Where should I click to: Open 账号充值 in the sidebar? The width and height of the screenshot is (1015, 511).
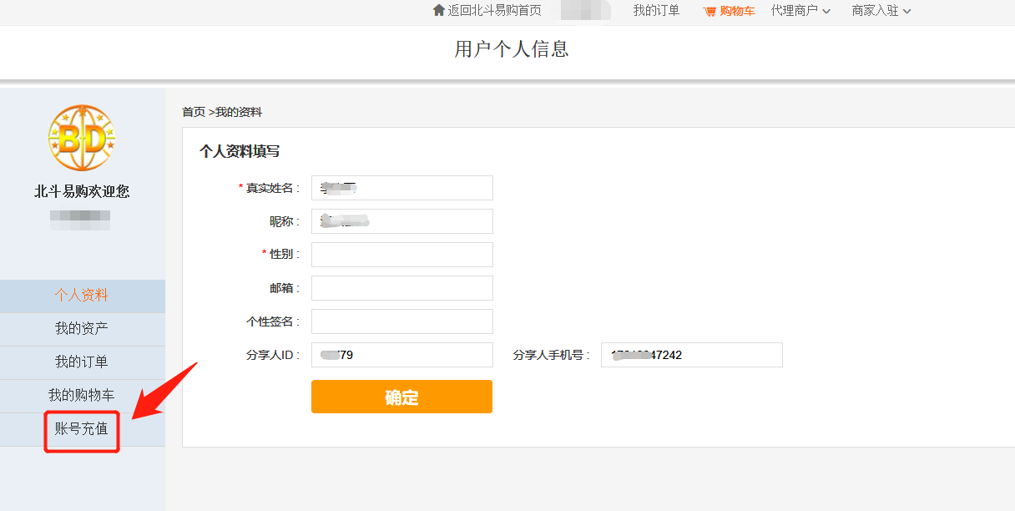tap(82, 430)
